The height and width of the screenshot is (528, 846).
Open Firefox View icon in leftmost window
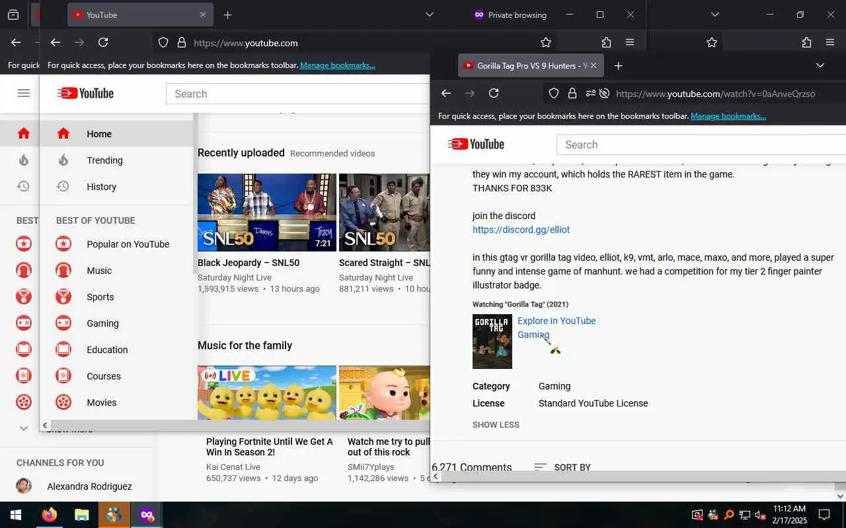pyautogui.click(x=13, y=15)
